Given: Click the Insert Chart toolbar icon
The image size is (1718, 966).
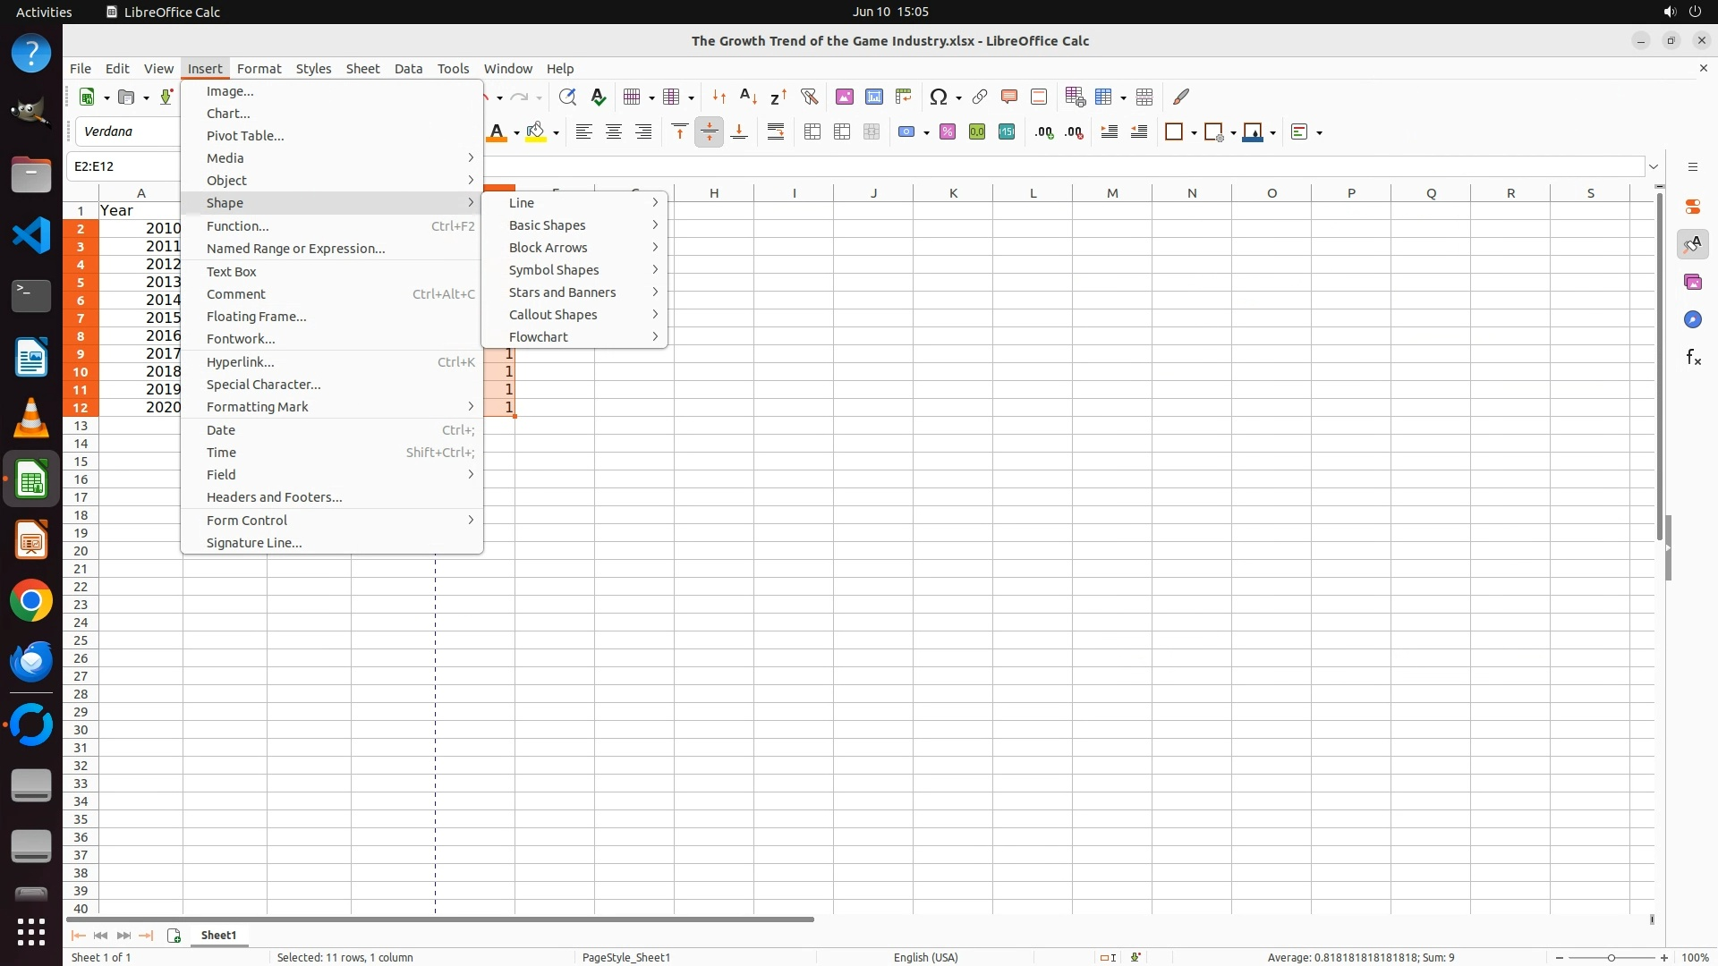Looking at the screenshot, I should (873, 97).
